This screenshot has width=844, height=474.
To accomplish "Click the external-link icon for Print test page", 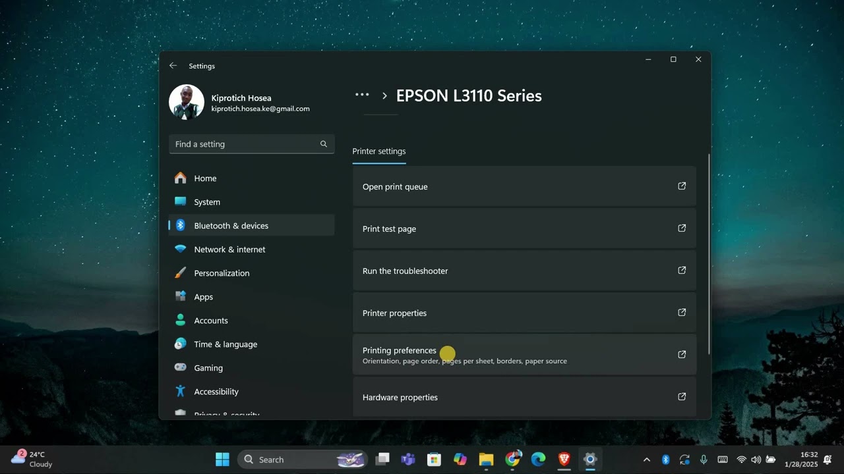I will 682,228.
